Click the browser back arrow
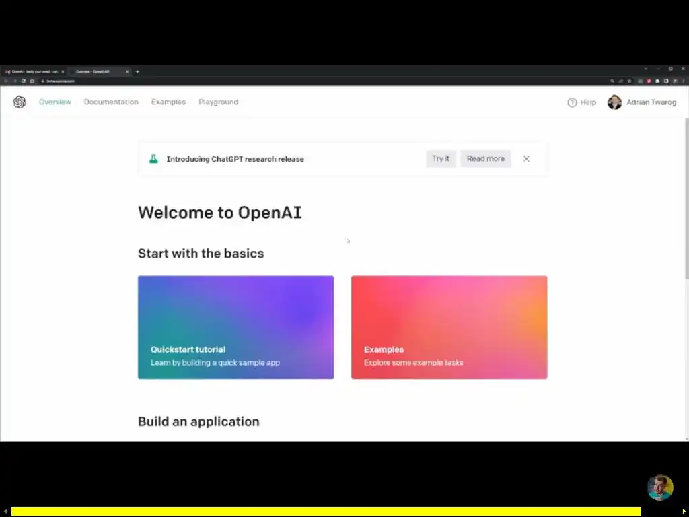Screen dimensions: 689x517 pyautogui.click(x=5, y=81)
